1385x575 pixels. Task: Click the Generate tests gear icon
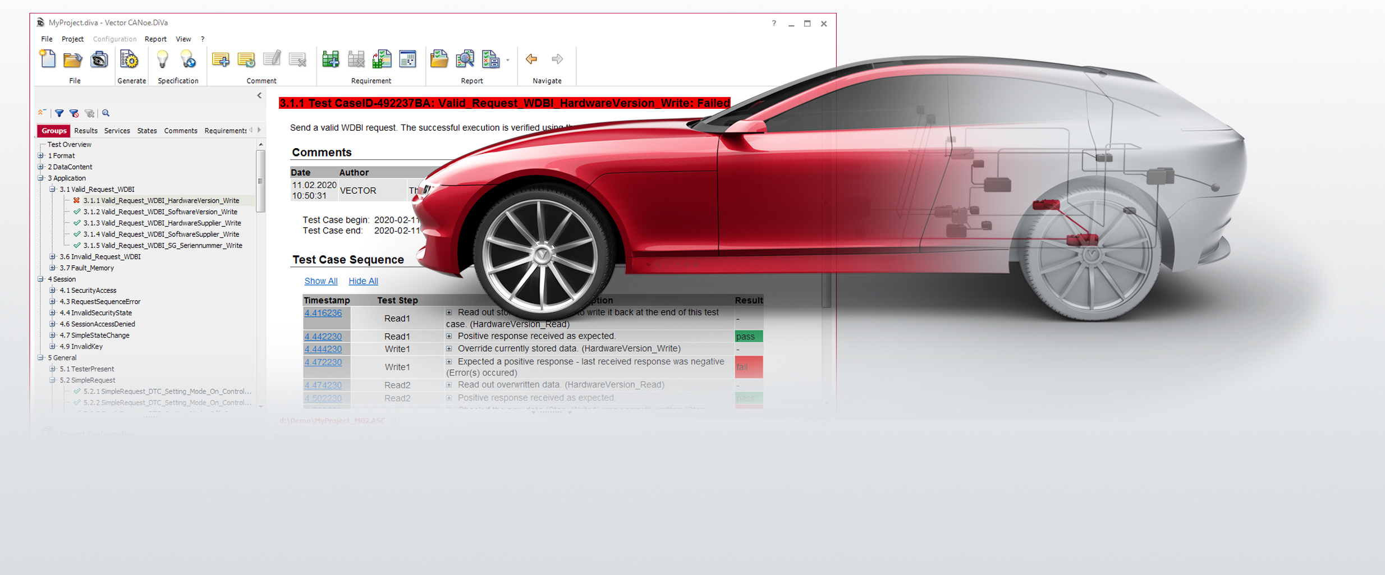pos(130,59)
